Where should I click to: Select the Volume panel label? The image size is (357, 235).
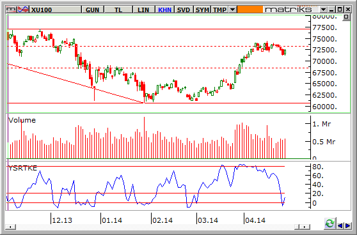[x=22, y=120]
